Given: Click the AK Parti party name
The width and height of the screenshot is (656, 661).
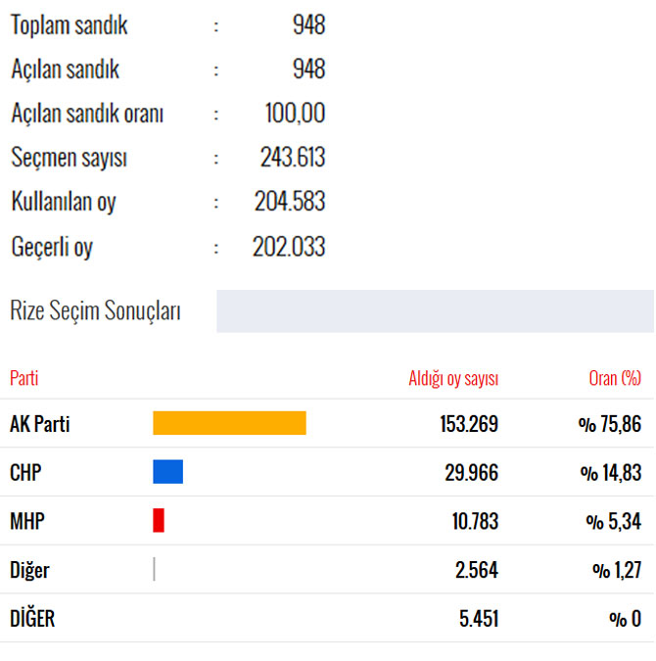Looking at the screenshot, I should point(39,424).
